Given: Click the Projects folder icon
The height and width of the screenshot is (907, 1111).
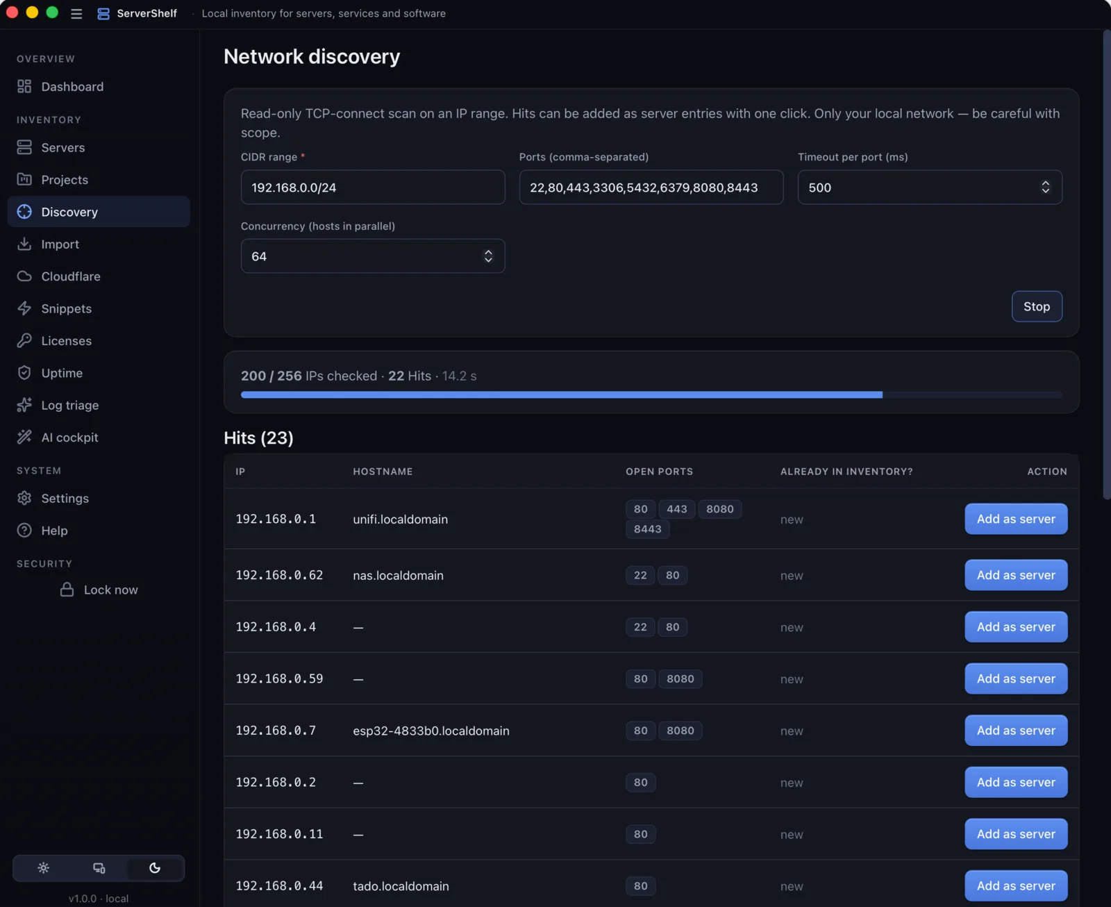Looking at the screenshot, I should point(24,179).
